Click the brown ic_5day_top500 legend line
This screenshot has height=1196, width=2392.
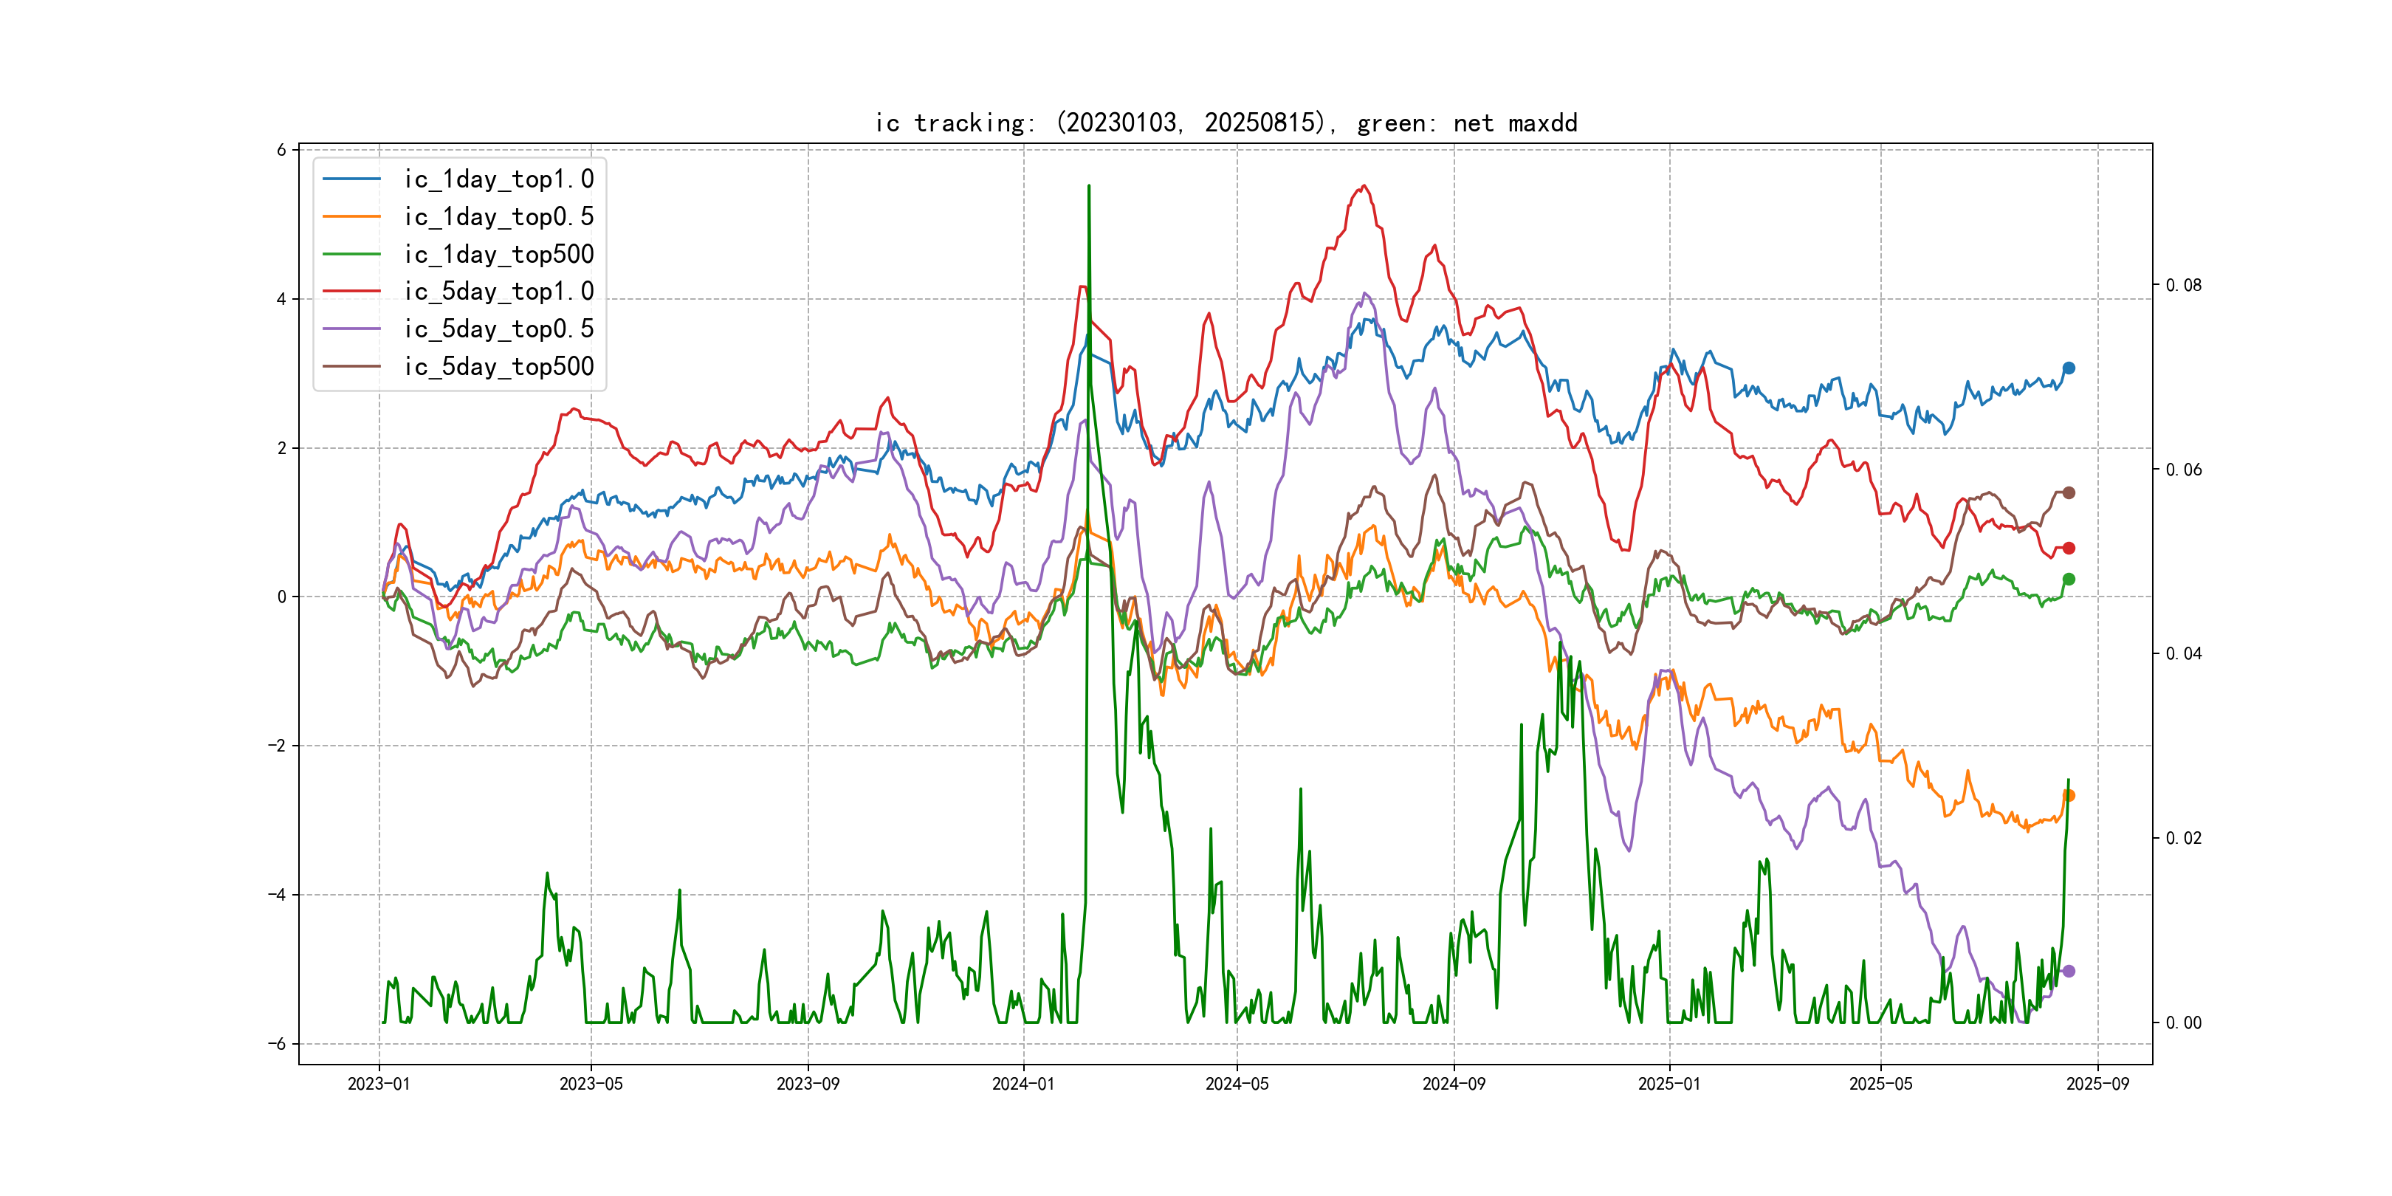(x=351, y=366)
